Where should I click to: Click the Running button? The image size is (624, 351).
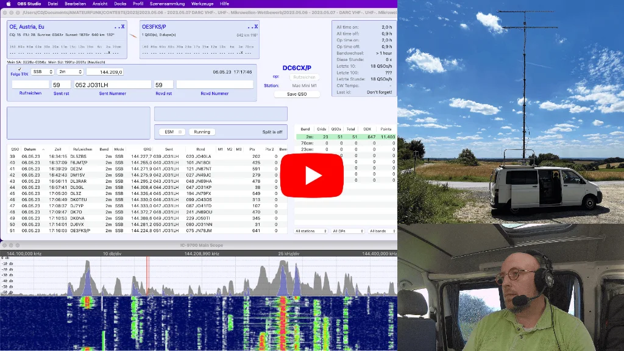tap(202, 132)
